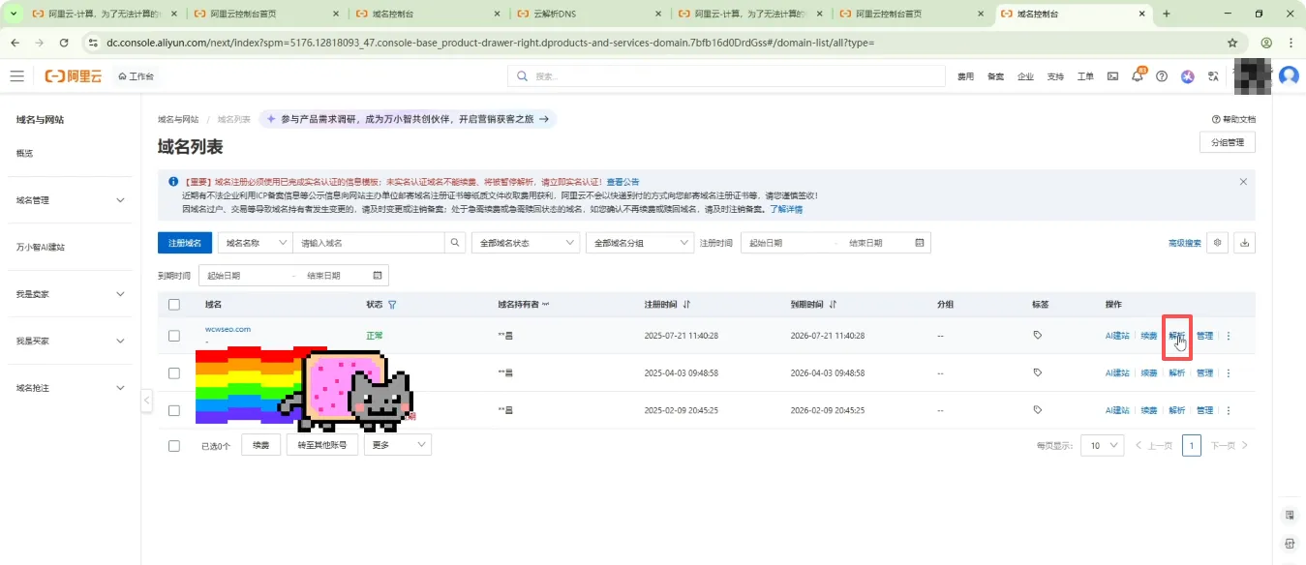Switch to the 云解析DNS browser tab
1306x565 pixels.
coord(586,15)
